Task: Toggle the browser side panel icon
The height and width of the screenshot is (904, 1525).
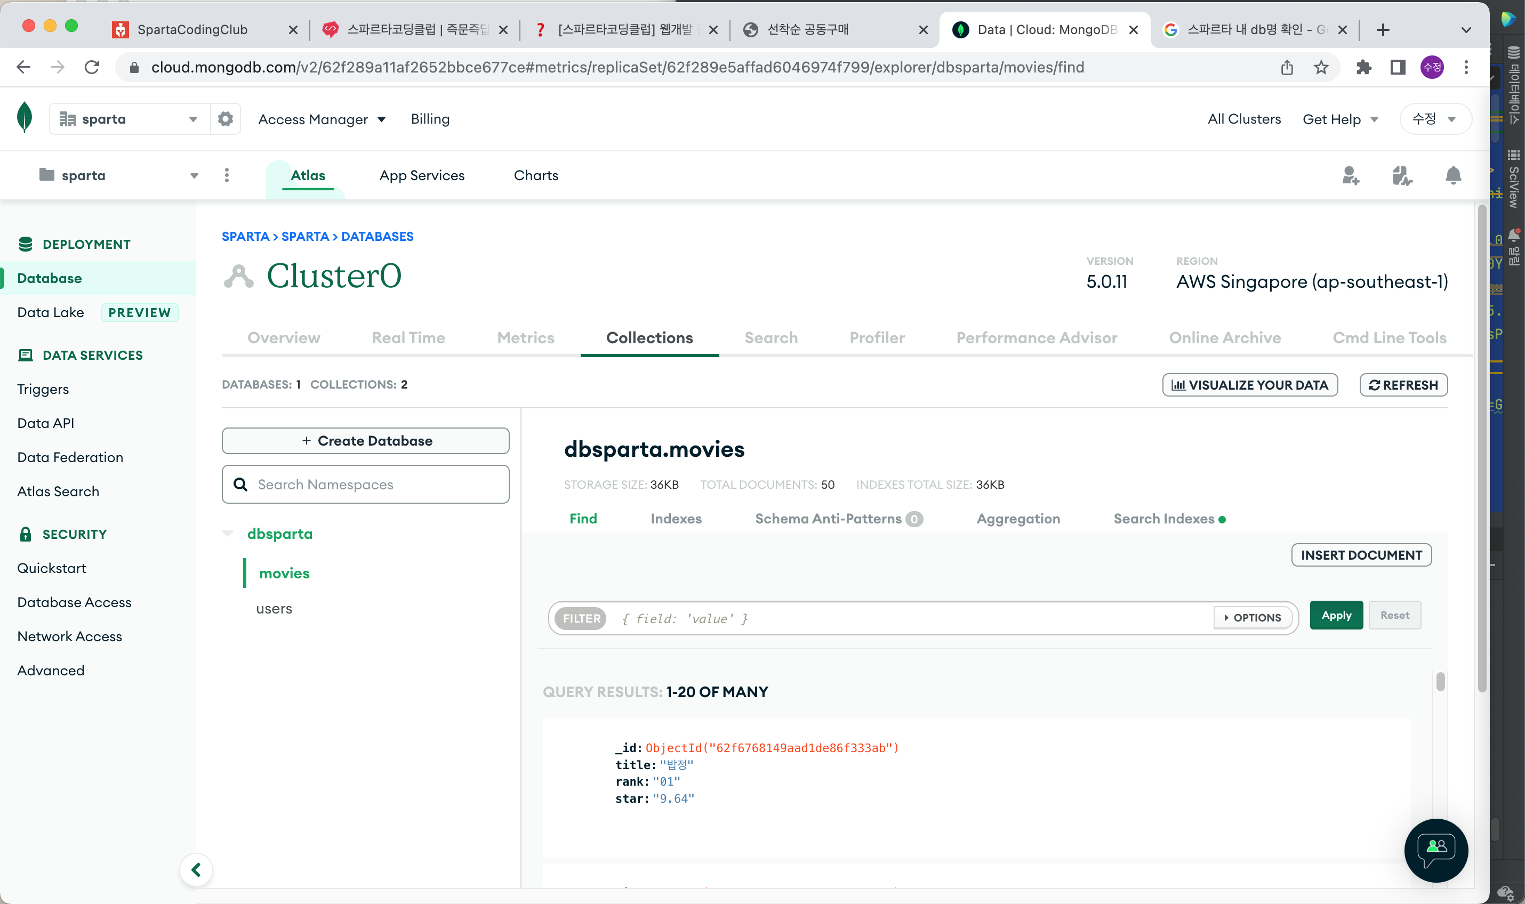Action: (x=1398, y=67)
